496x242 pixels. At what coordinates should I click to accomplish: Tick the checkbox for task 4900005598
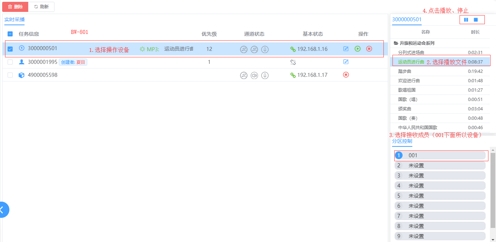[x=10, y=75]
